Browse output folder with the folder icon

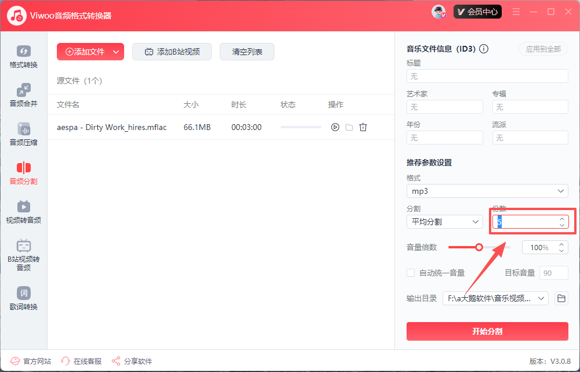pyautogui.click(x=560, y=298)
